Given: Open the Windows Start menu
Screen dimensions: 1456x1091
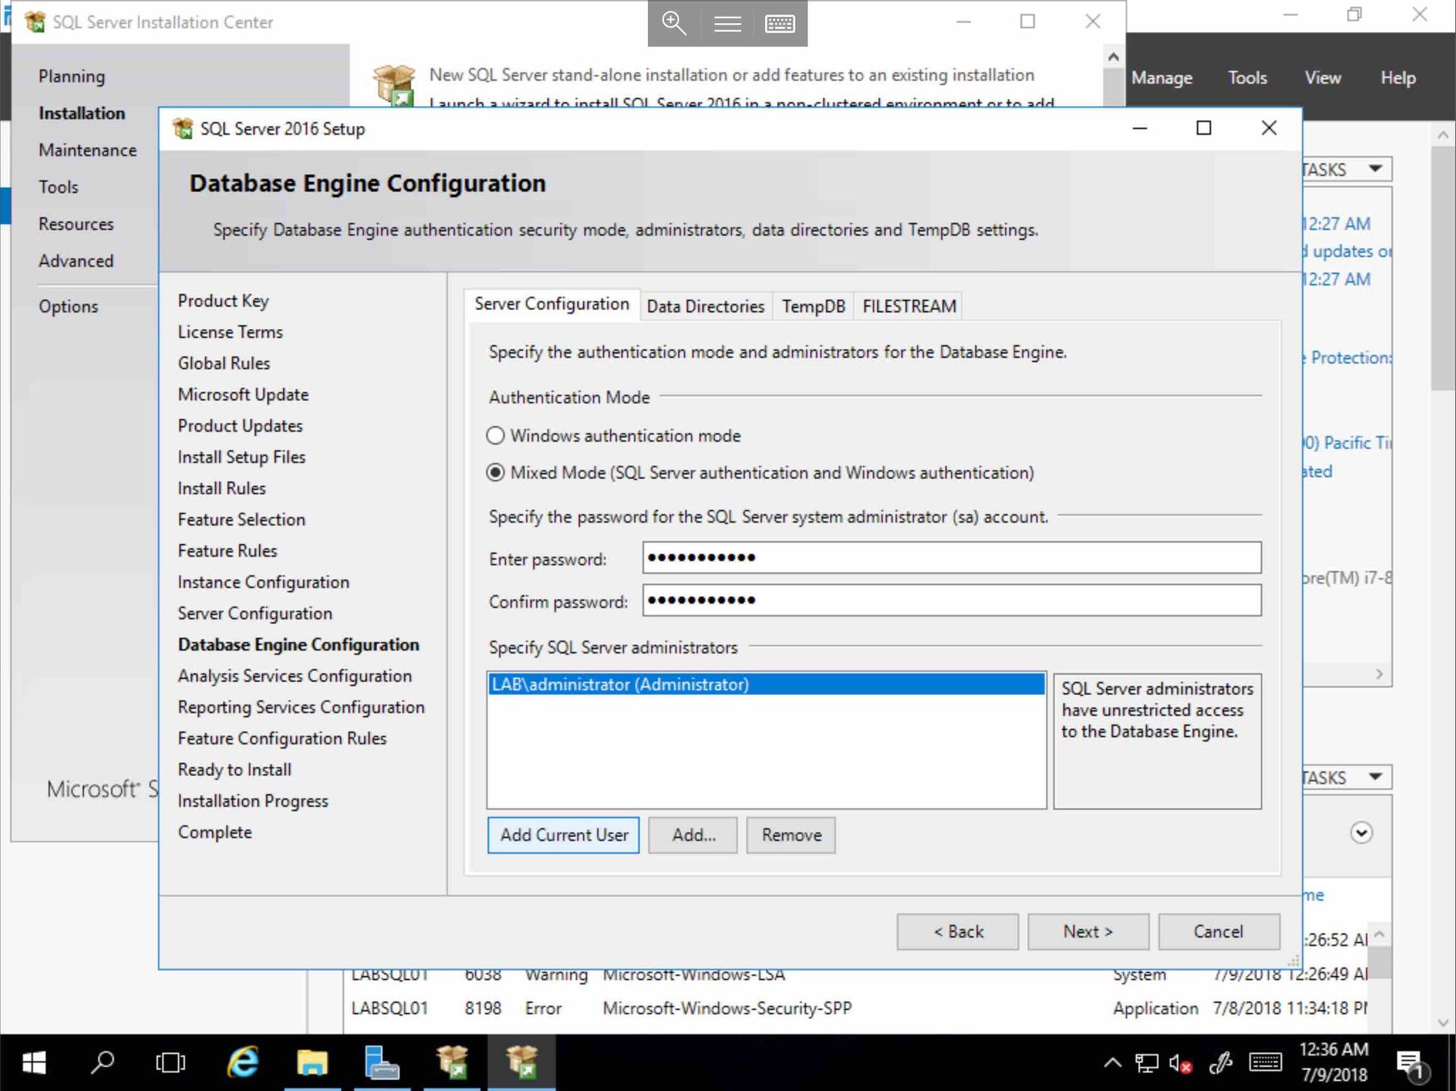Looking at the screenshot, I should [x=33, y=1063].
